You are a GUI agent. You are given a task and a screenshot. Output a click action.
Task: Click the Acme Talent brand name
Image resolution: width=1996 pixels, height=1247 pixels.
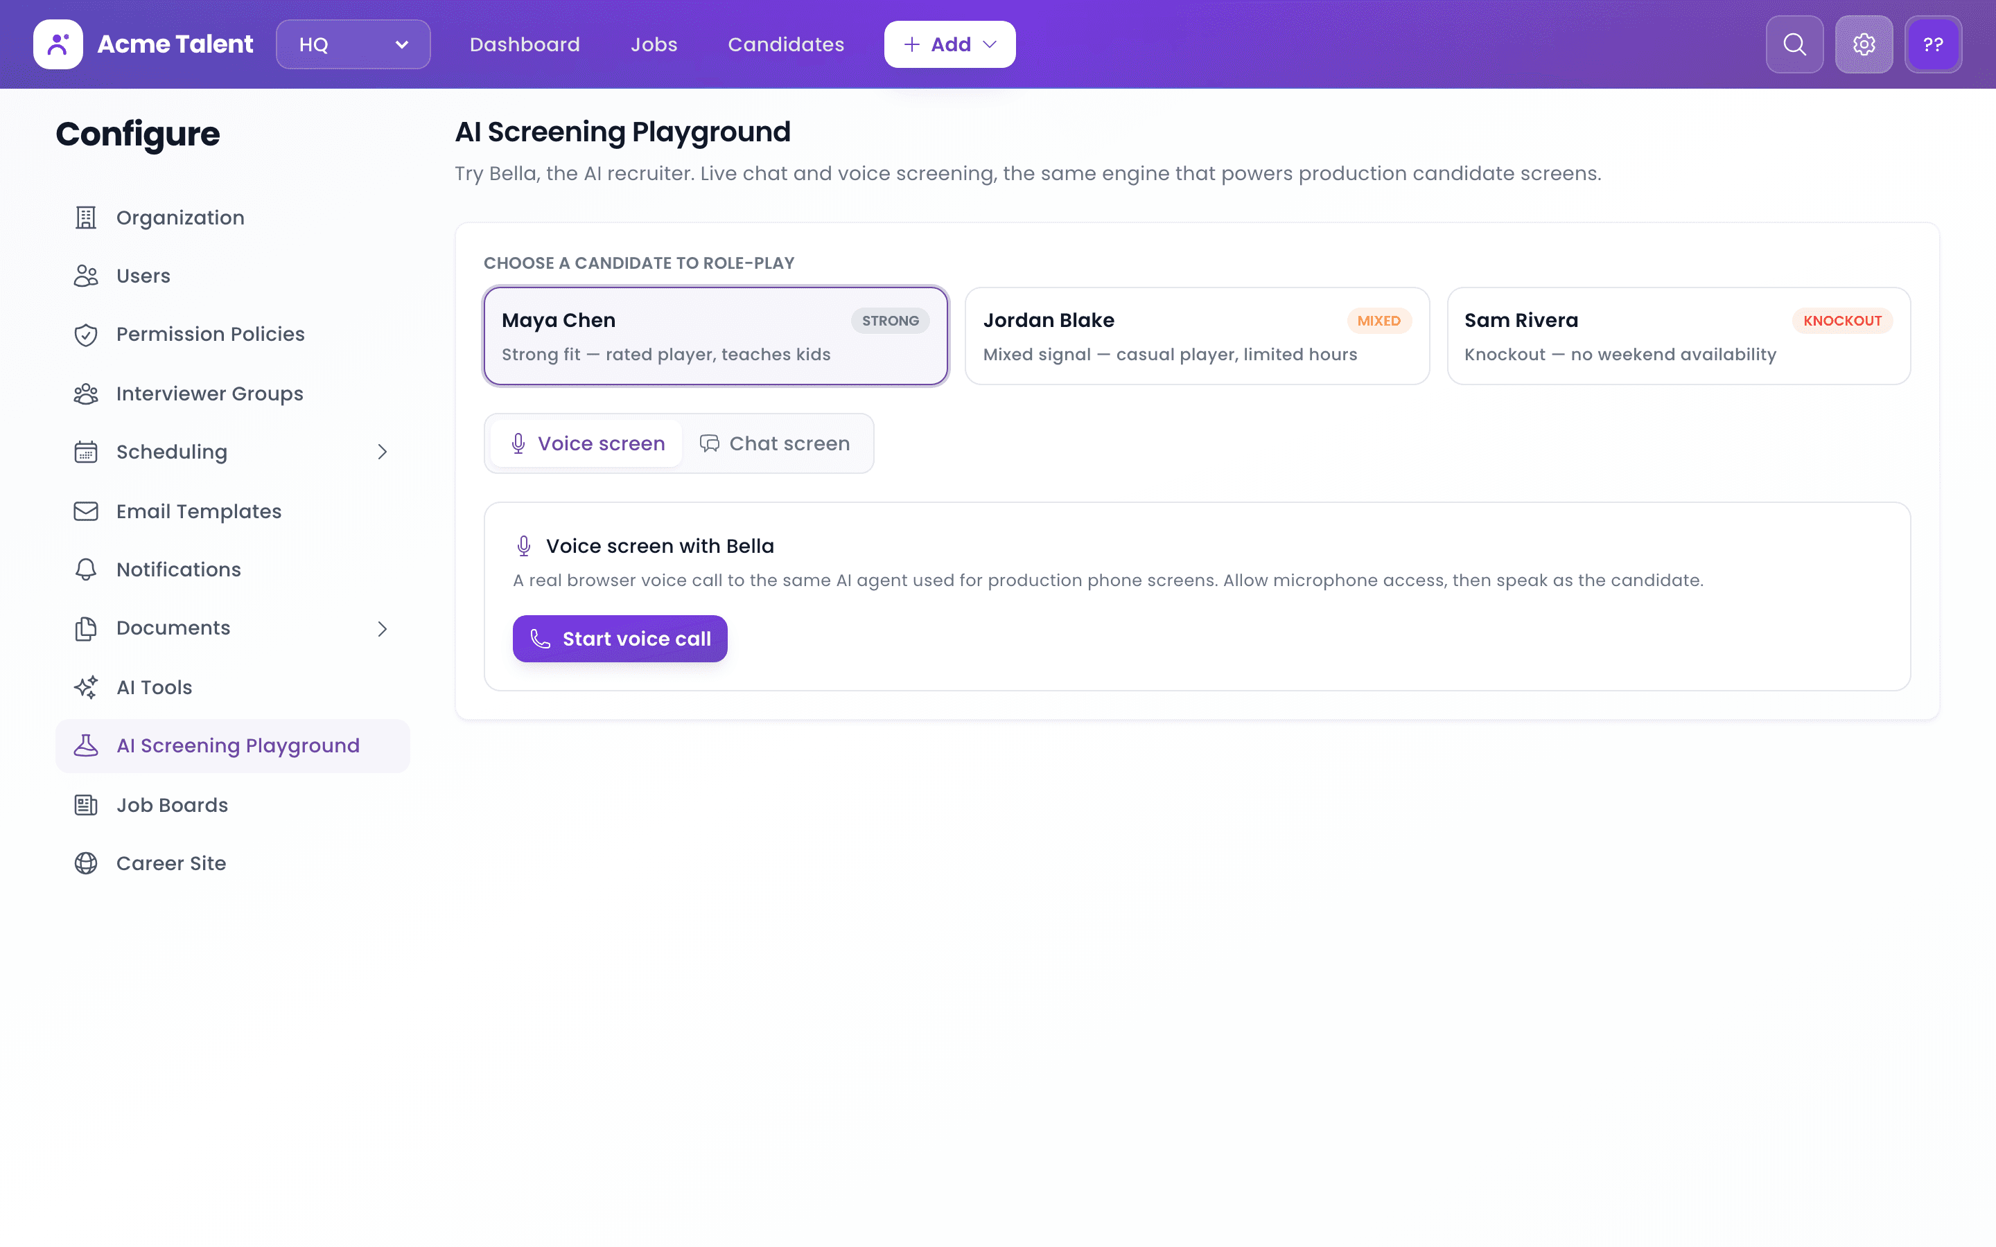(x=175, y=44)
